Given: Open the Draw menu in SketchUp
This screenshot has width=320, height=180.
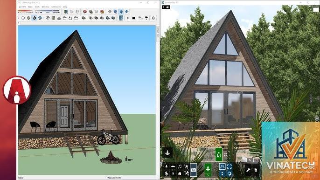Looking at the screenshot, I should pyautogui.click(x=30, y=7).
